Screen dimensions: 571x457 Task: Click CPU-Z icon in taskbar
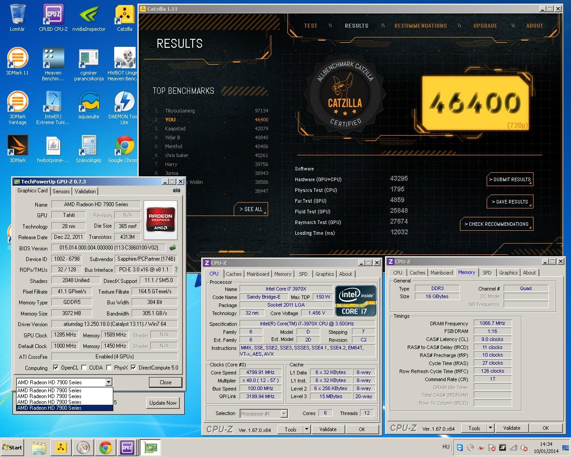click(x=127, y=447)
